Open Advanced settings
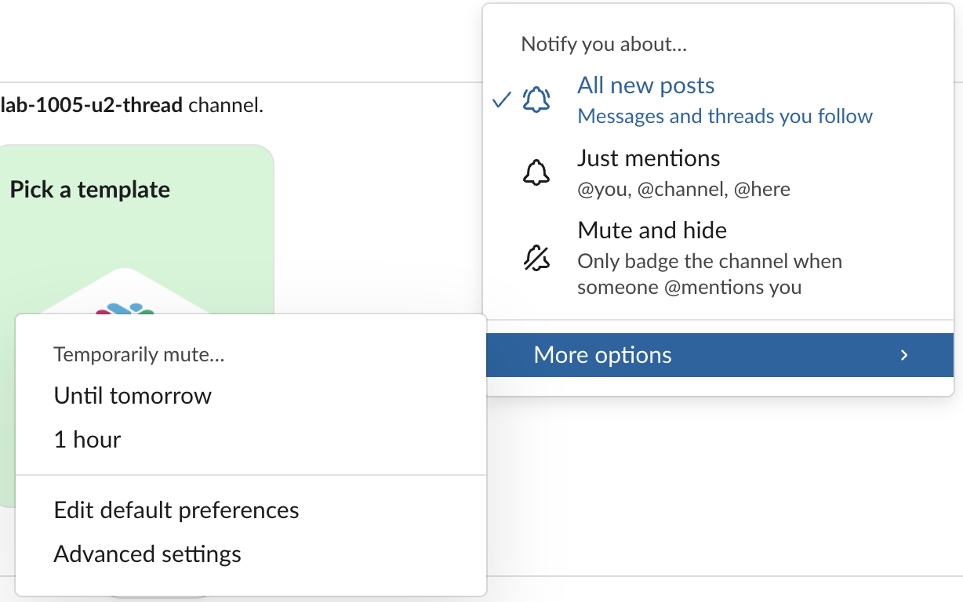Screen dimensions: 963x602 point(251,554)
